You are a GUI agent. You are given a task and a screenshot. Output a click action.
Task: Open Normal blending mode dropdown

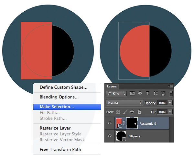pos(124,103)
